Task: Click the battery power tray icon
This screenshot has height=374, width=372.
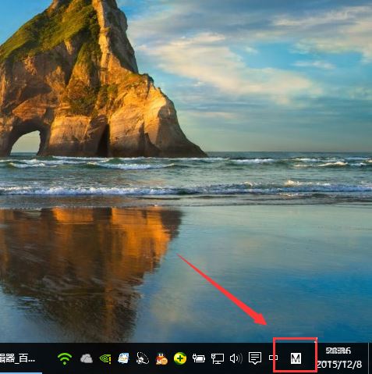Action: 199,358
